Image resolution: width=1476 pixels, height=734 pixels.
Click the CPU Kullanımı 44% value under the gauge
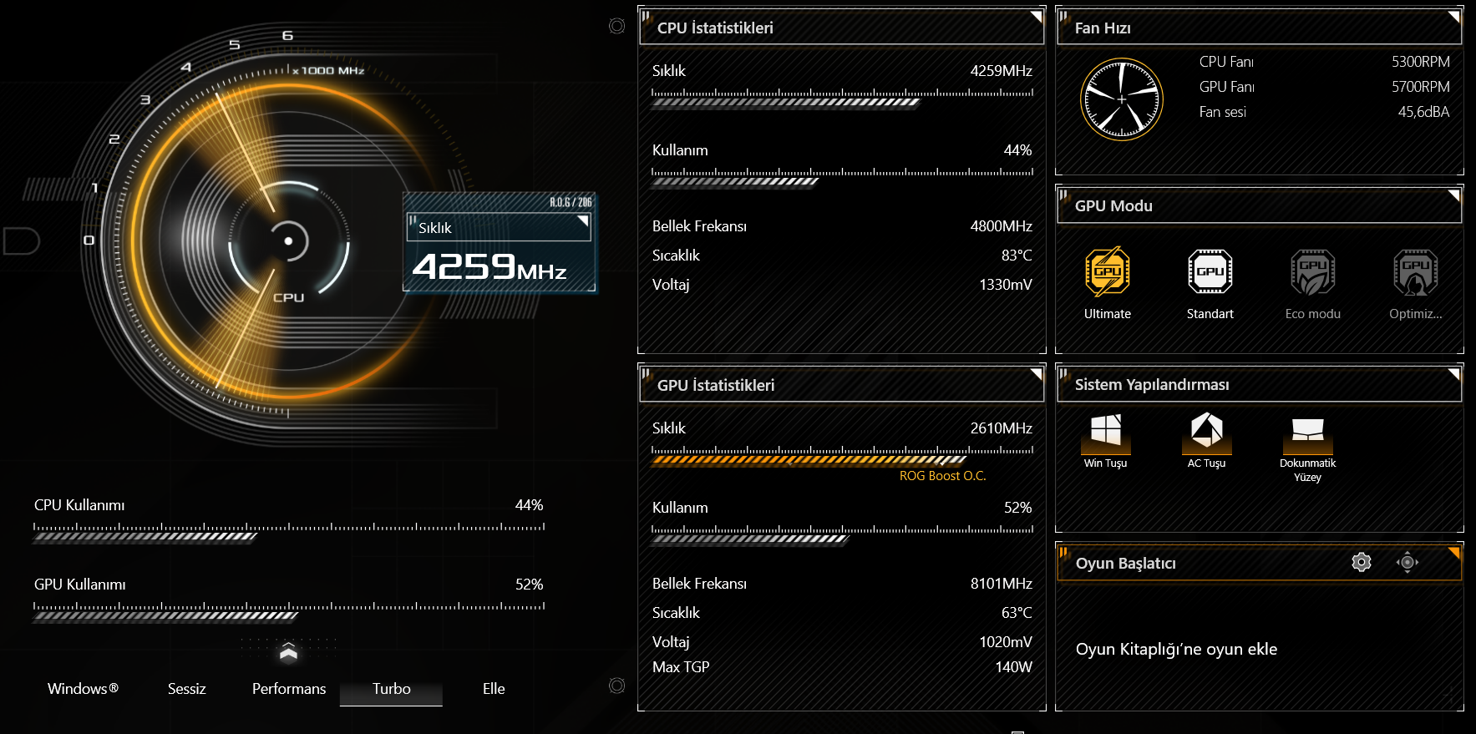coord(530,505)
